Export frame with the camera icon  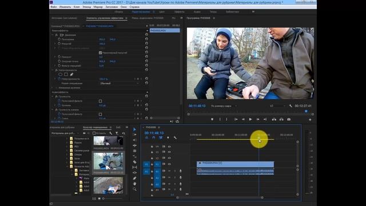point(289,120)
